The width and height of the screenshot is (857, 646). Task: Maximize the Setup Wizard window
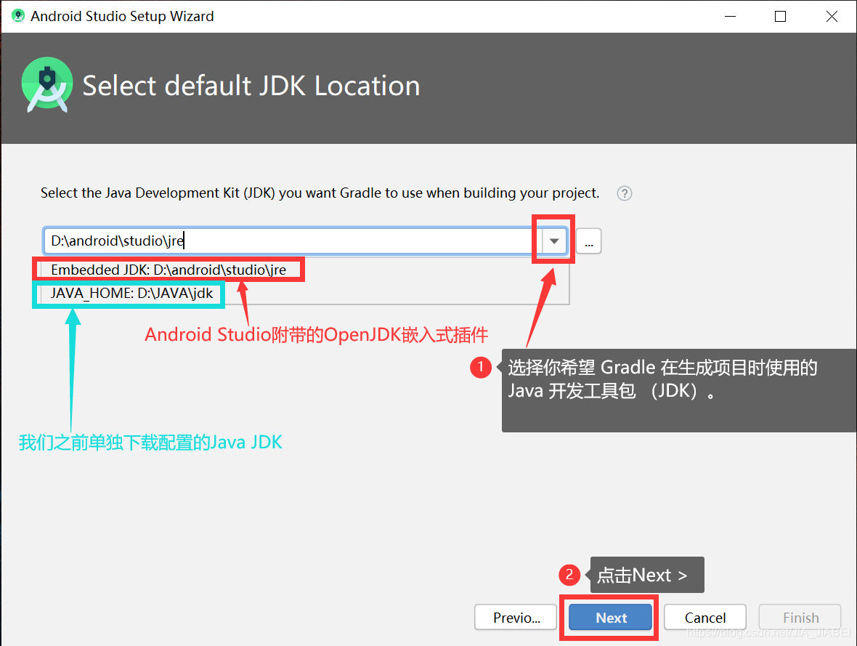[x=781, y=17]
